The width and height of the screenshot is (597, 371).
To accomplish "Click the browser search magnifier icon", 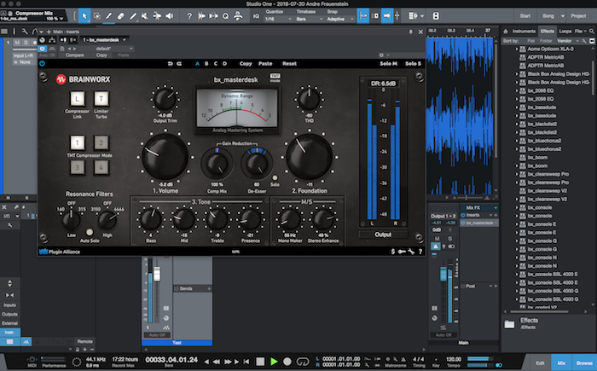I will 592,32.
